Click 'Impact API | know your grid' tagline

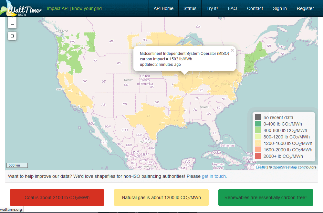(74, 8)
